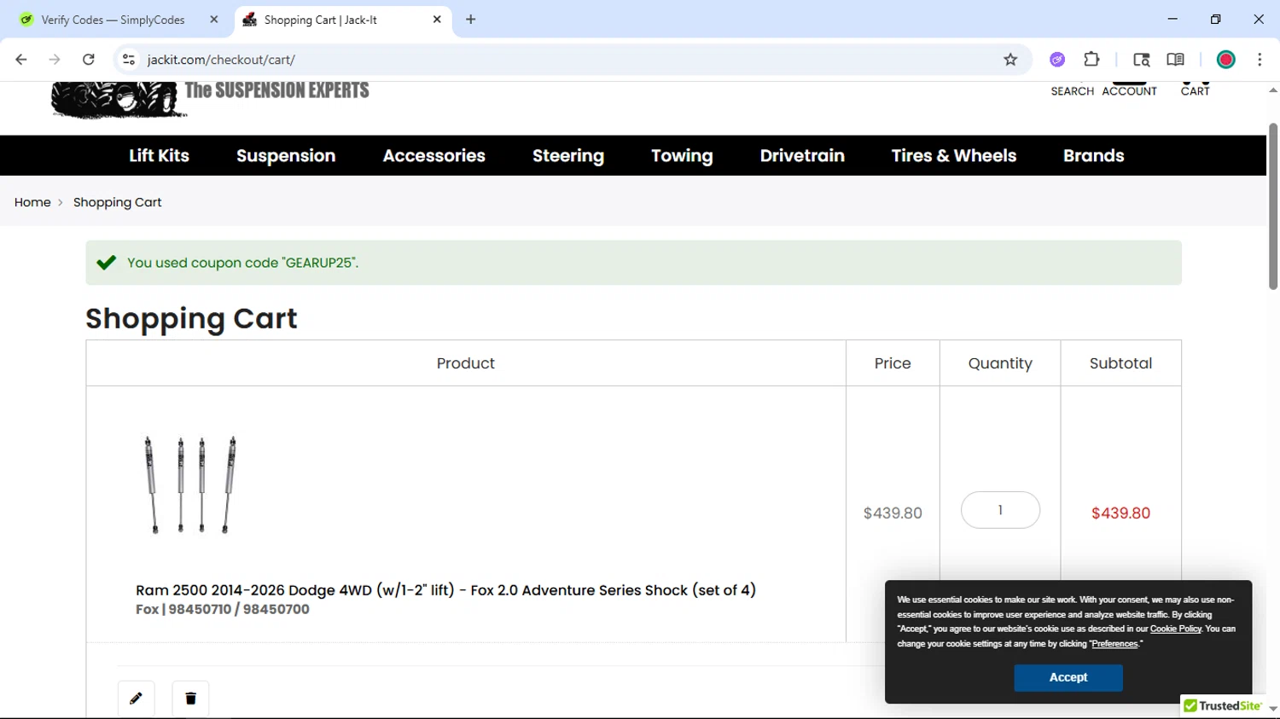Select the Shopping Cart | Jack-It tab
Viewport: 1280px width, 719px height.
pyautogui.click(x=341, y=20)
